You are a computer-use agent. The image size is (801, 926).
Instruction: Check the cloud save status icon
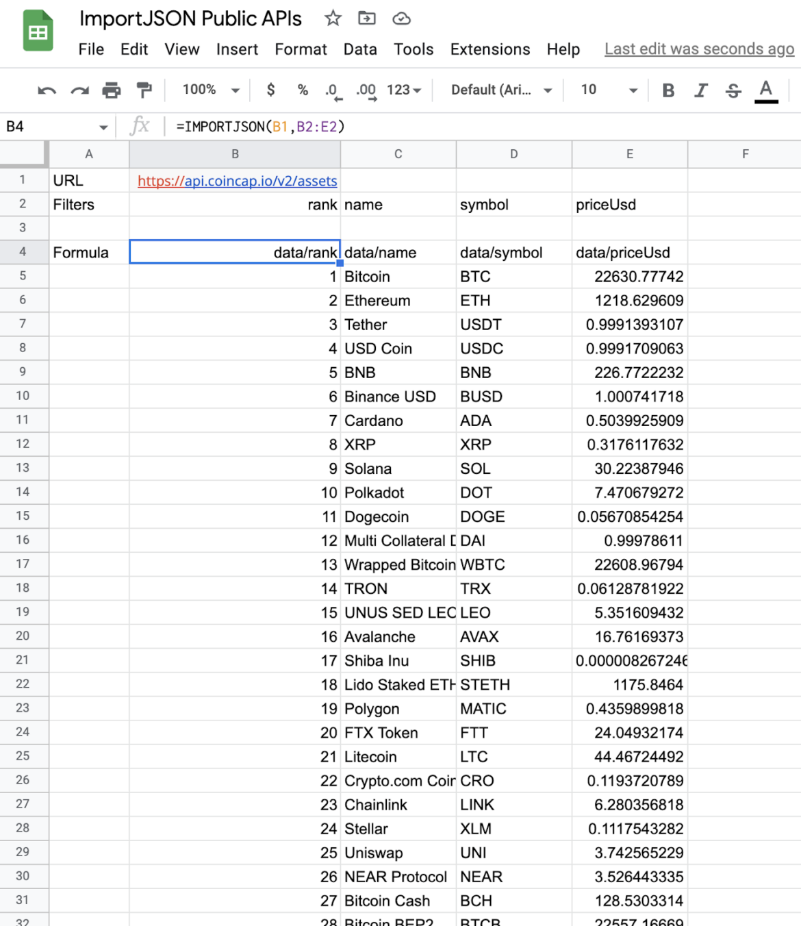401,18
